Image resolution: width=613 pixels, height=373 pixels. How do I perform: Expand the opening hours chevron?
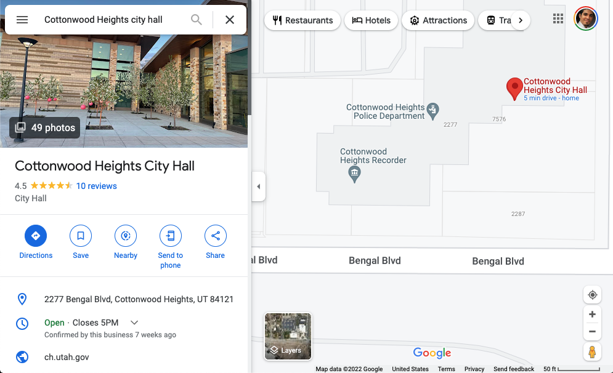coord(134,323)
